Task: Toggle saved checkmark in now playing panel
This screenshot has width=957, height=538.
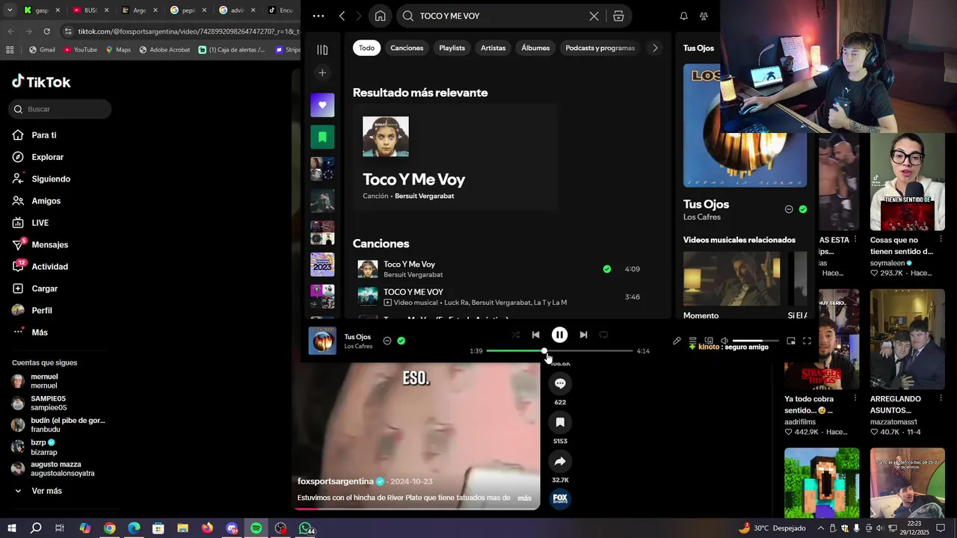Action: [x=803, y=209]
